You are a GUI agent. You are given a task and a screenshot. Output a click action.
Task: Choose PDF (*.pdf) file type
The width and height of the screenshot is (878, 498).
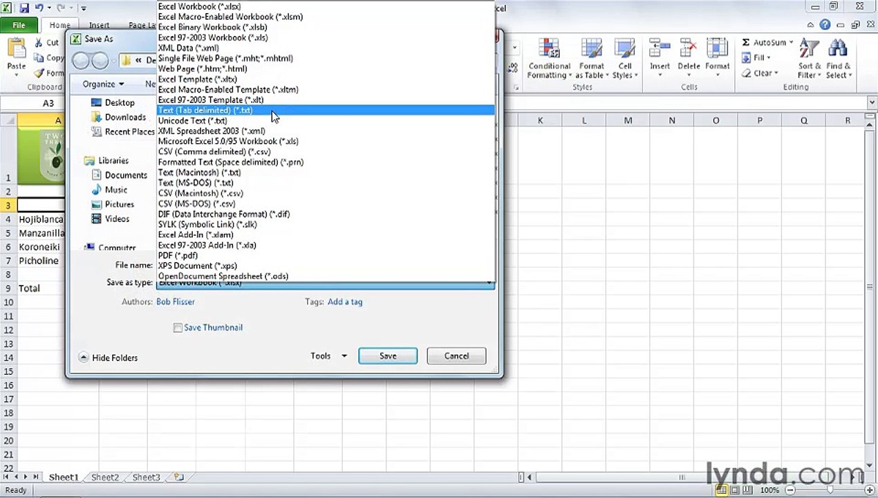pyautogui.click(x=326, y=255)
